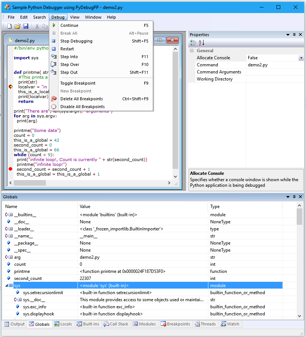Switch to the Locals tab

[63, 324]
